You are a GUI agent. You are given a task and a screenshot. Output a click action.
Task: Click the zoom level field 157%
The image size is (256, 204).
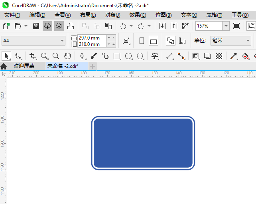[x=209, y=26]
